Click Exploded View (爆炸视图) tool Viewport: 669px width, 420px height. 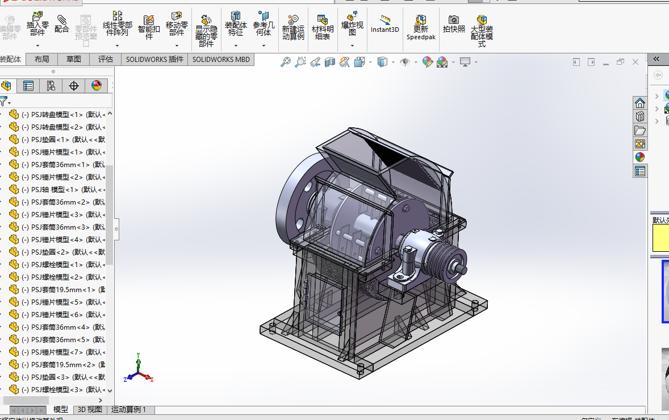click(353, 24)
